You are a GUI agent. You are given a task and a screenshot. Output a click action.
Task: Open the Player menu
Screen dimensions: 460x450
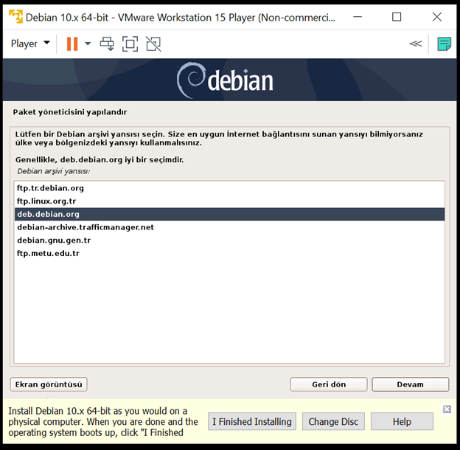tap(30, 44)
